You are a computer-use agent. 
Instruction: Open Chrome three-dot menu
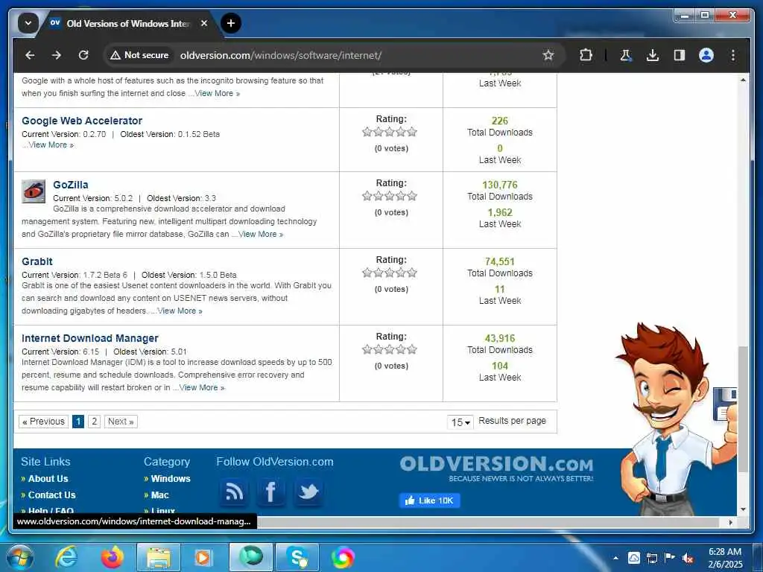733,55
